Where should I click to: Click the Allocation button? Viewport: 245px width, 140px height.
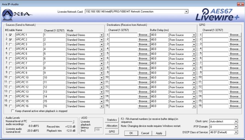coord(112,126)
